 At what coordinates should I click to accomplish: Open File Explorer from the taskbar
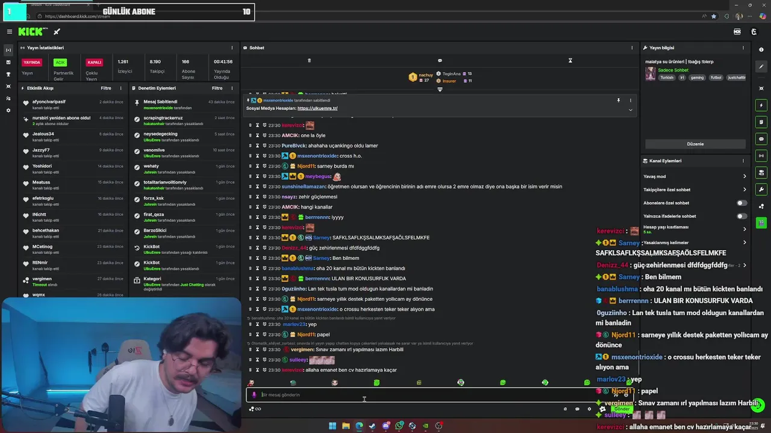[x=346, y=426]
